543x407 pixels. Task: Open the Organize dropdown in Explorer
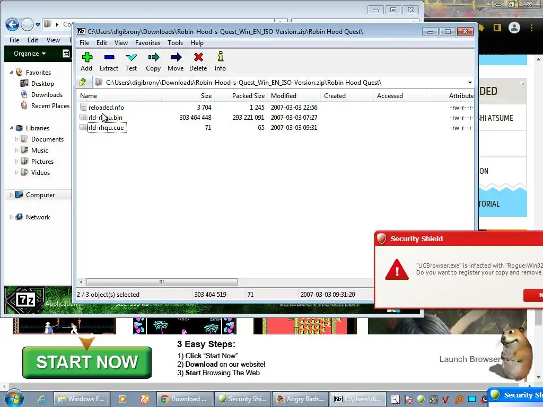(x=30, y=54)
